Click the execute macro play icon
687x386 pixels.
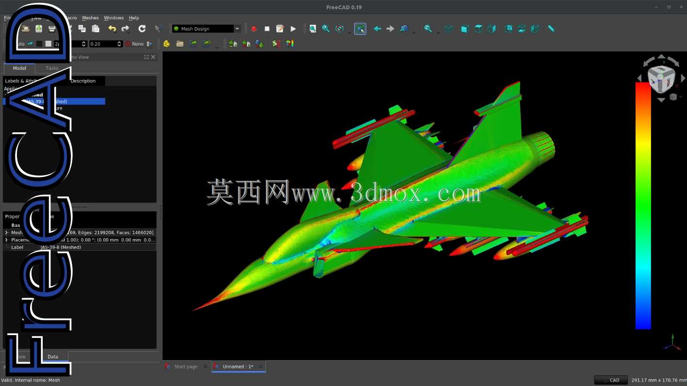click(293, 29)
